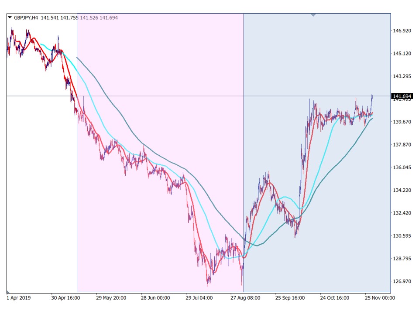
Task: Click the 29 May 20:00 time label
Action: (x=111, y=298)
